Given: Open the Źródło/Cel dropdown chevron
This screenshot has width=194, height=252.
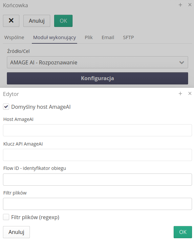Looking at the screenshot, I should [x=182, y=62].
